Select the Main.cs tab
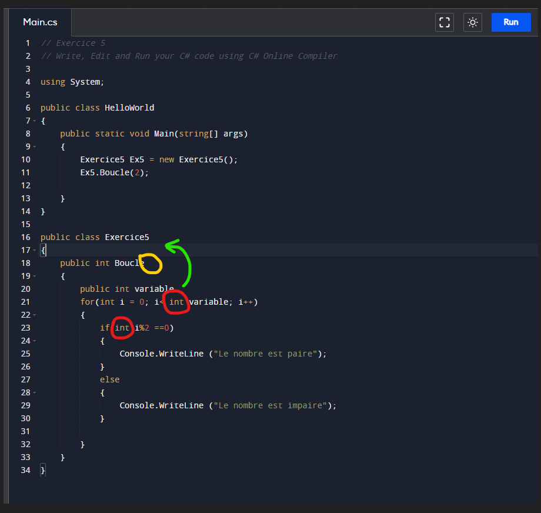This screenshot has width=541, height=513. [x=41, y=22]
